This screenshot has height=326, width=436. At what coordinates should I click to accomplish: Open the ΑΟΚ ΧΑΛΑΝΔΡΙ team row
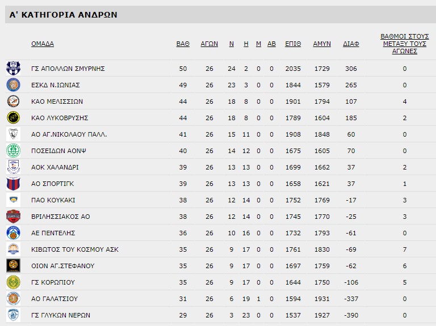click(x=54, y=167)
